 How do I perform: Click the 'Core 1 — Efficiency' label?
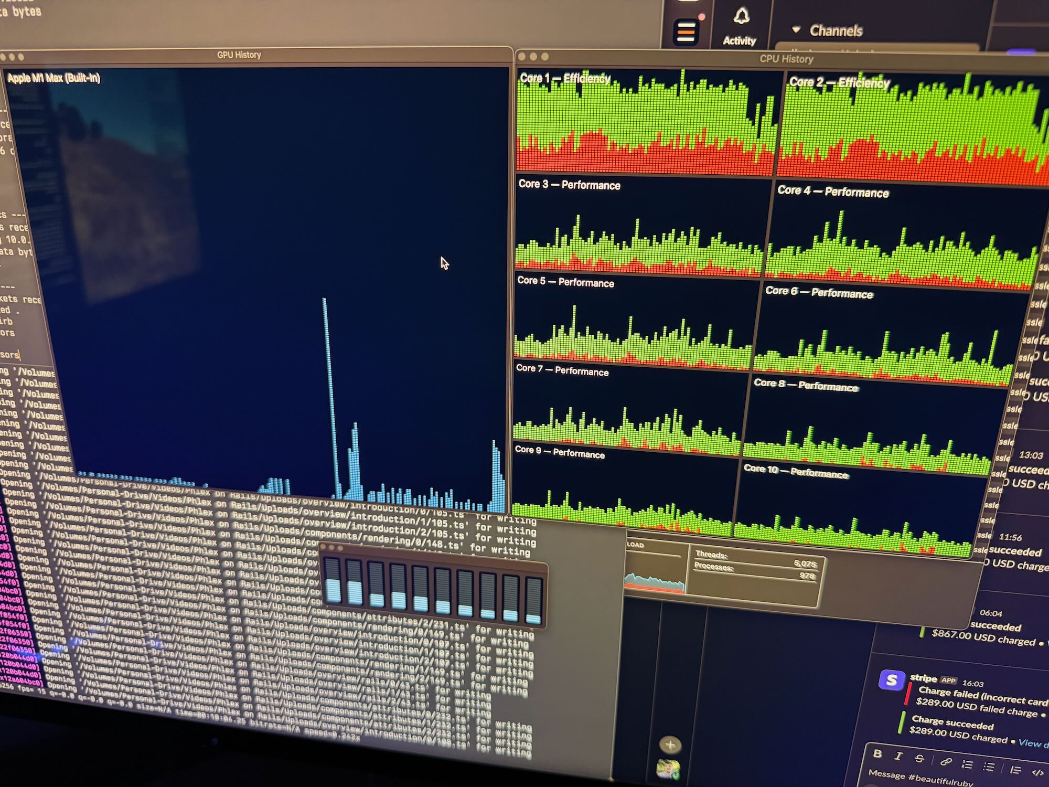(x=565, y=79)
